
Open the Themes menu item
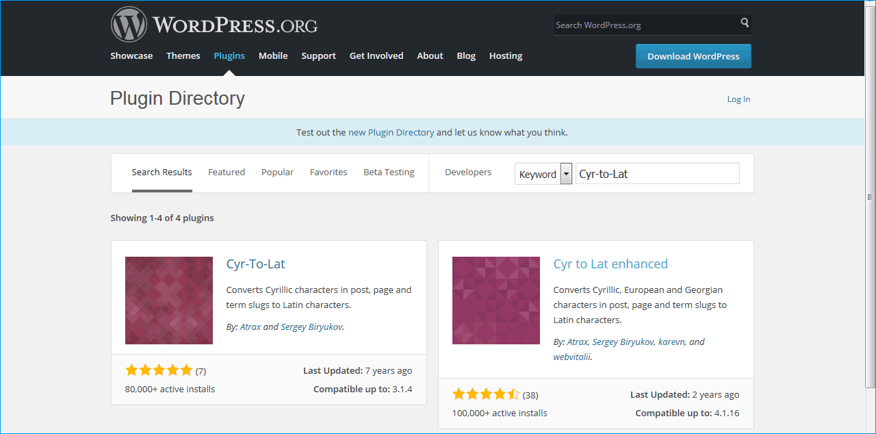[183, 56]
